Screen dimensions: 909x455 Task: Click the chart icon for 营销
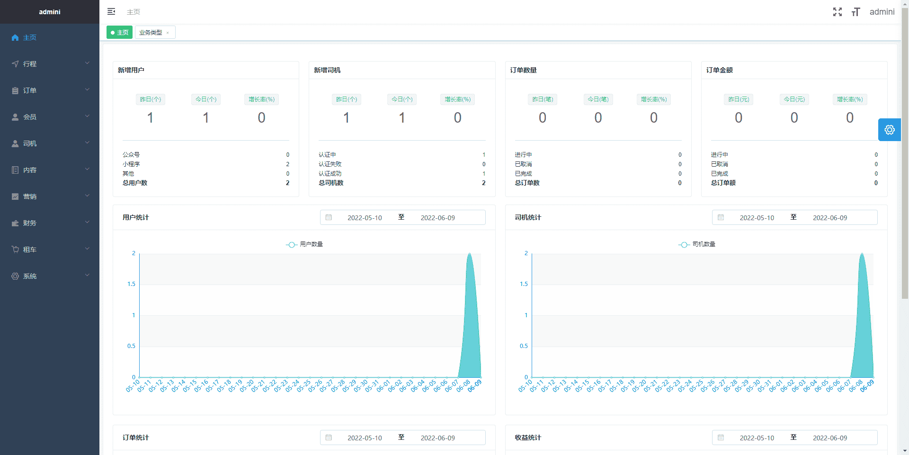pos(15,196)
